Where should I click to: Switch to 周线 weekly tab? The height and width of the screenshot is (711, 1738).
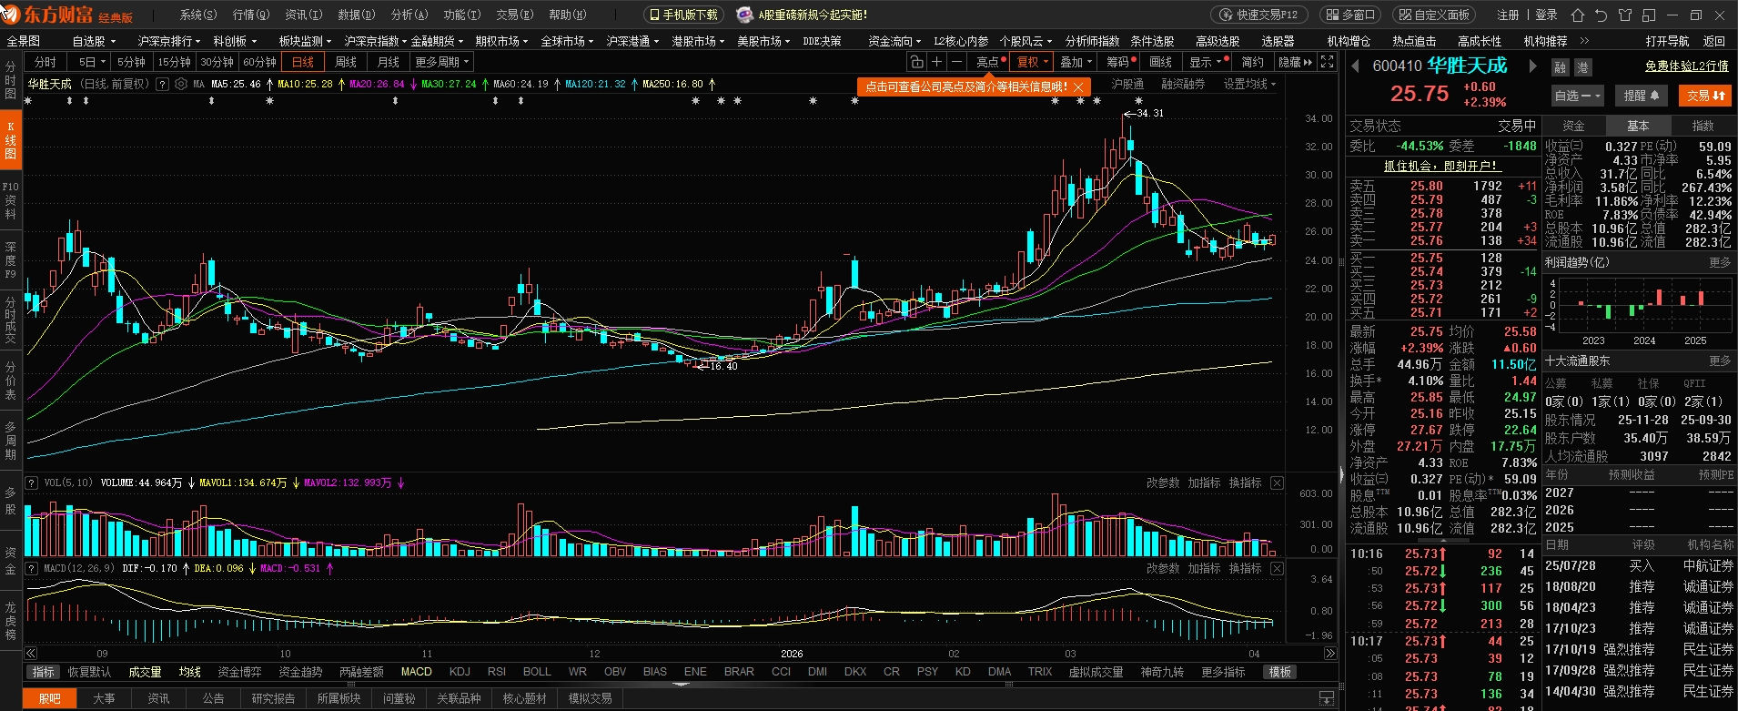tap(346, 62)
